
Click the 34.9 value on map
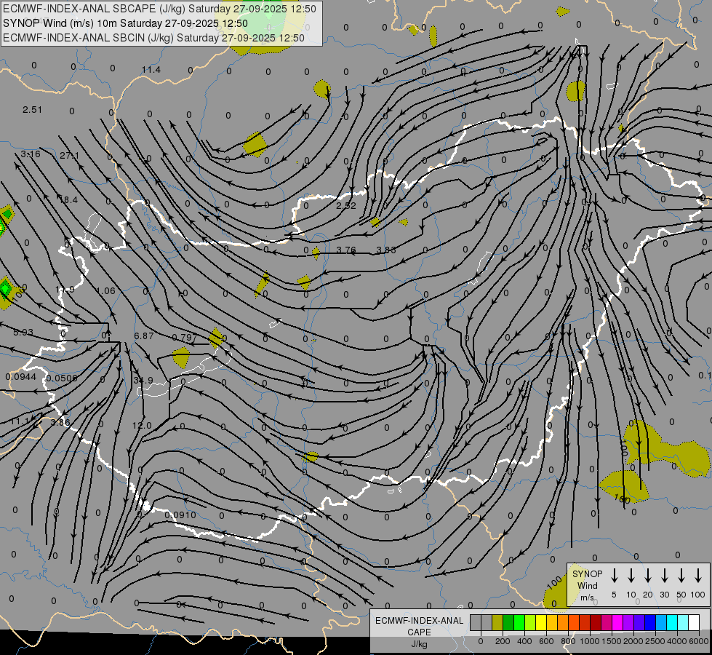point(143,380)
